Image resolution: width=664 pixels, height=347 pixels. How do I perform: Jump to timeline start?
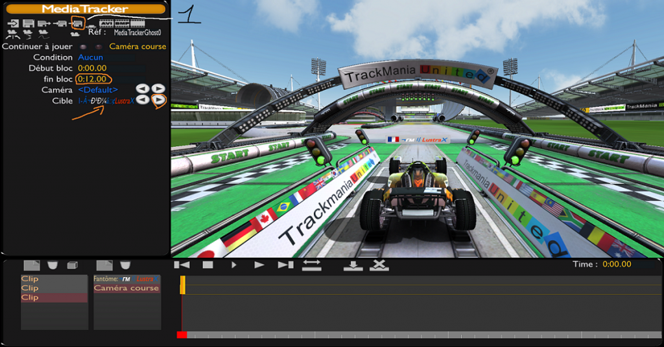(182, 265)
